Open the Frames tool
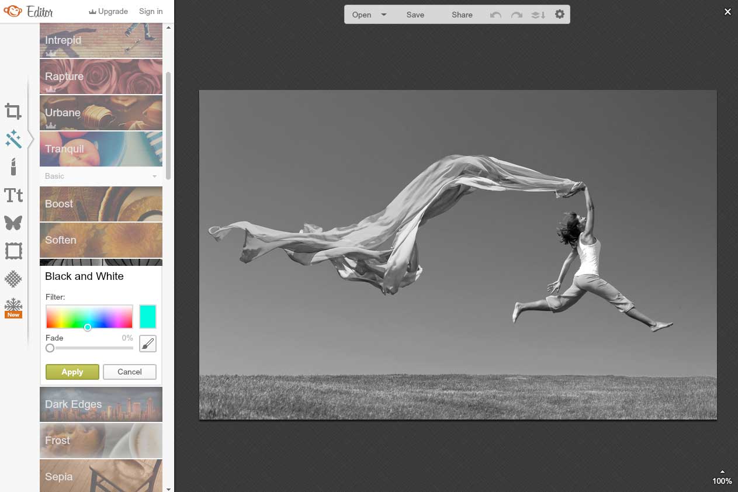This screenshot has width=738, height=492. coord(13,251)
